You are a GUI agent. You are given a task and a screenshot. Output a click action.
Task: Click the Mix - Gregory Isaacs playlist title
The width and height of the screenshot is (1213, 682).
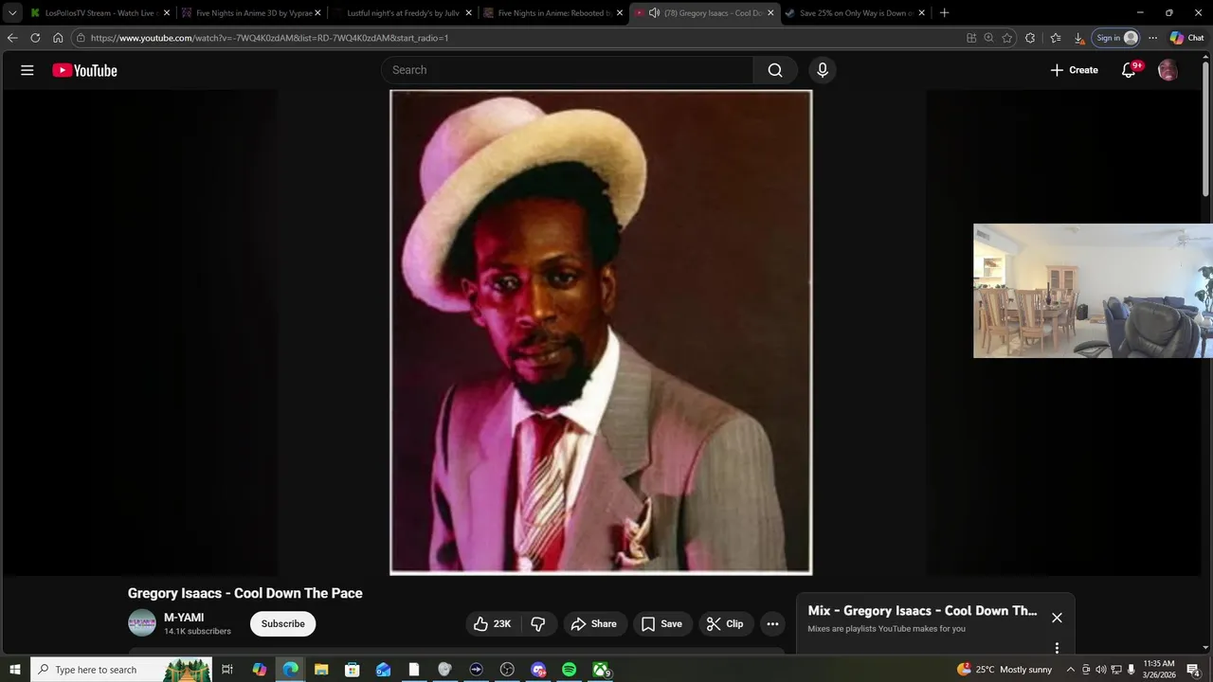tap(922, 611)
